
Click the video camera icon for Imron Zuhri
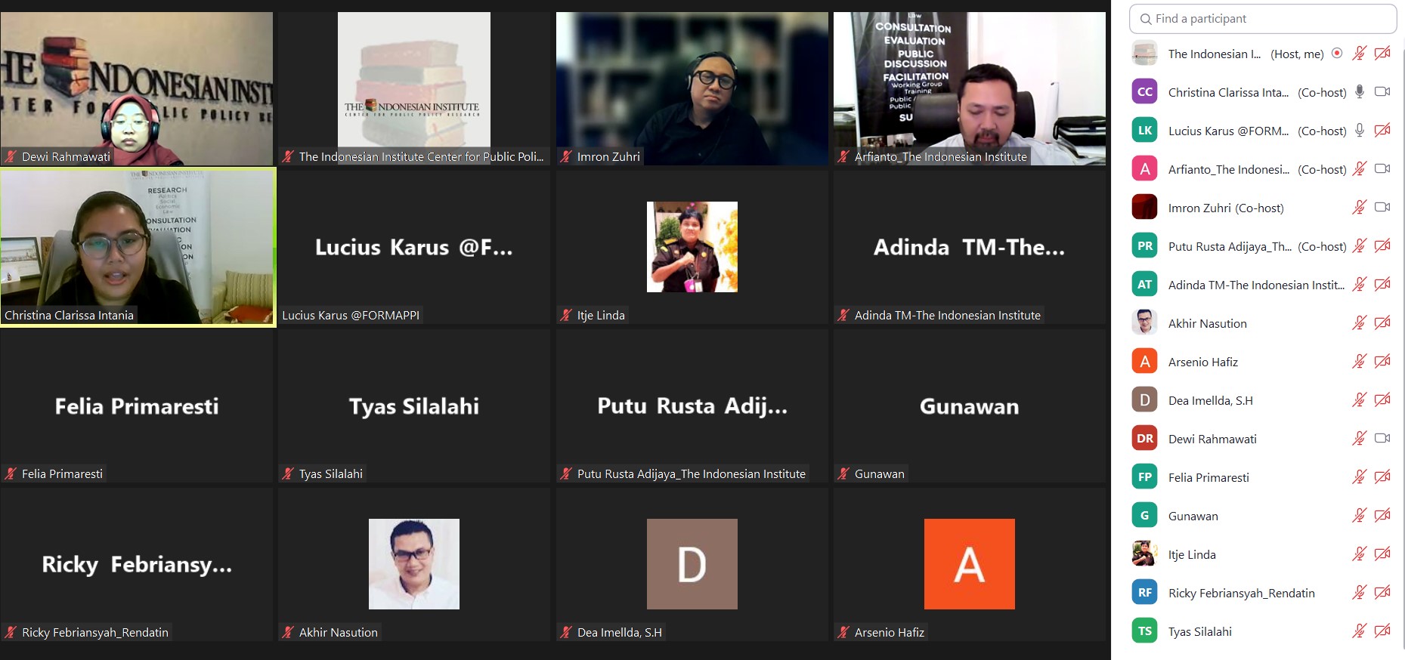1382,208
